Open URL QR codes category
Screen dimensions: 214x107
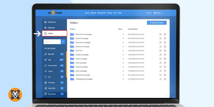54,60
